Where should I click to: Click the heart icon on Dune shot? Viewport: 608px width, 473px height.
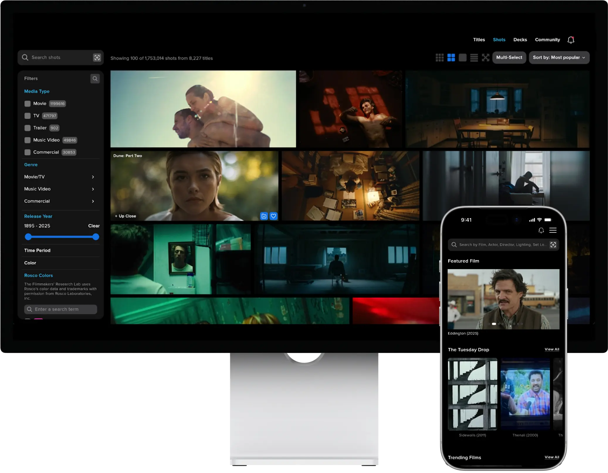(273, 216)
